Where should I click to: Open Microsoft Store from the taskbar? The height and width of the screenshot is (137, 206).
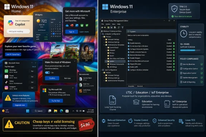pos(67,111)
